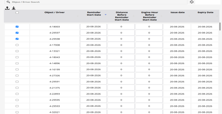Click Issue date cell for 4-16199
This screenshot has height=114, width=222.
point(177,70)
